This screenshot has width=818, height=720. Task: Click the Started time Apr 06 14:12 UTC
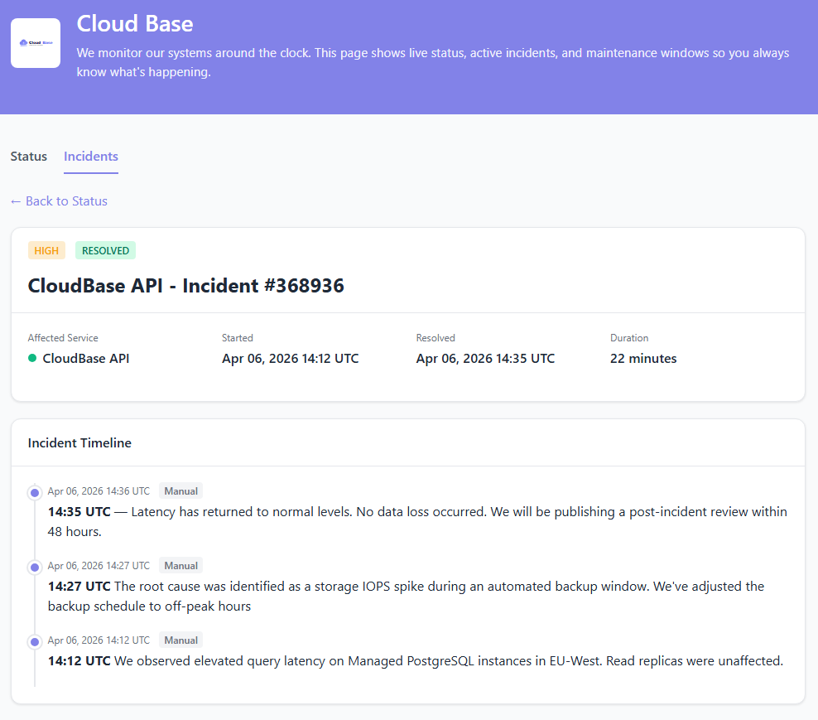point(290,359)
